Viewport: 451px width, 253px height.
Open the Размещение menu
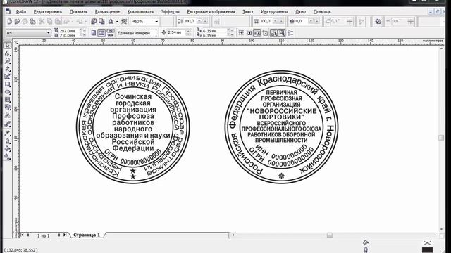pyautogui.click(x=107, y=12)
